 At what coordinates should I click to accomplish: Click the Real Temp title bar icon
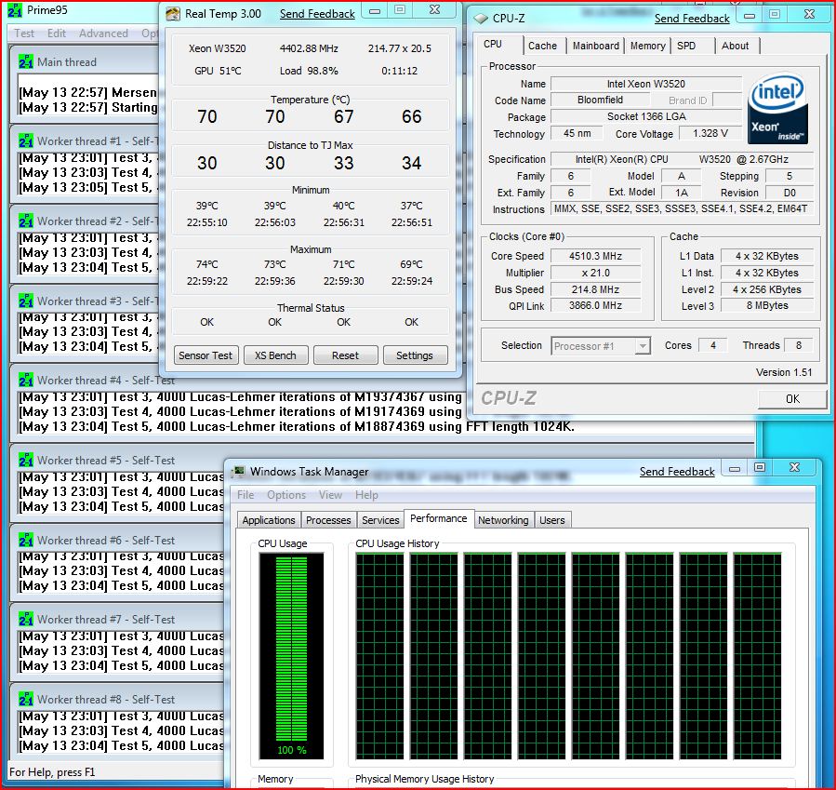pos(173,14)
